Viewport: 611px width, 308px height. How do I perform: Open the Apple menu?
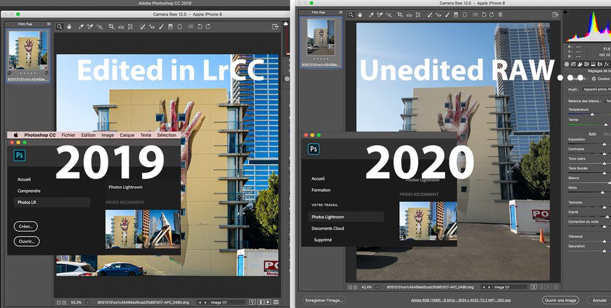16,135
